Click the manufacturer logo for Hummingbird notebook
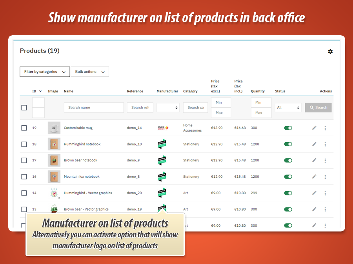This screenshot has height=264, width=353. pyautogui.click(x=162, y=144)
